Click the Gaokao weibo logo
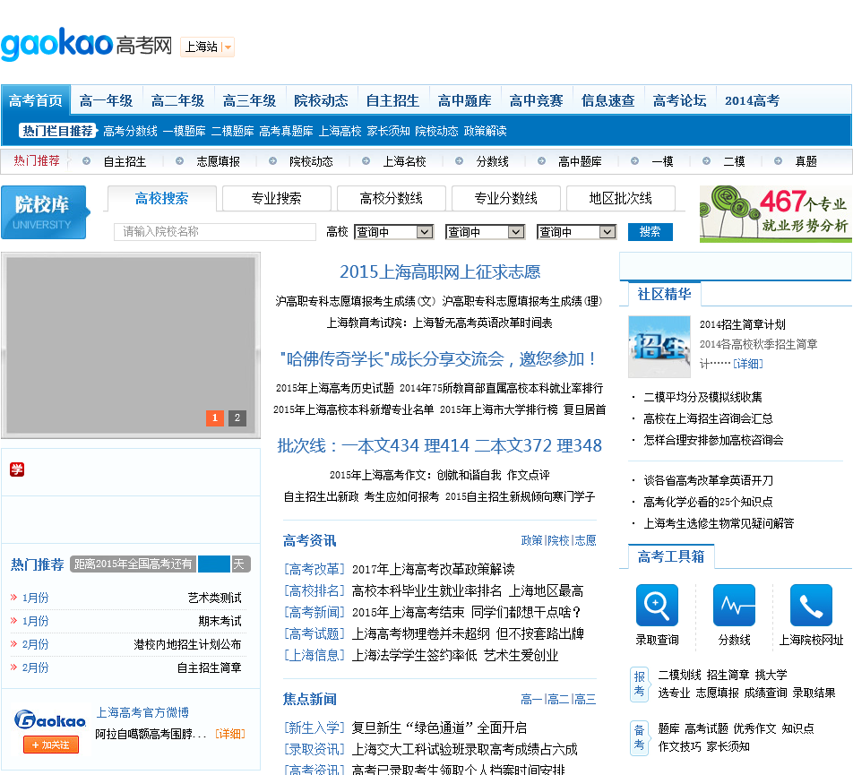The image size is (853, 775). (x=50, y=720)
